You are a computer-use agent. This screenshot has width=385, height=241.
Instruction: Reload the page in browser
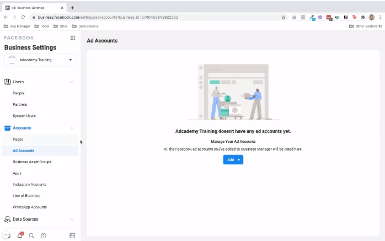click(x=23, y=17)
